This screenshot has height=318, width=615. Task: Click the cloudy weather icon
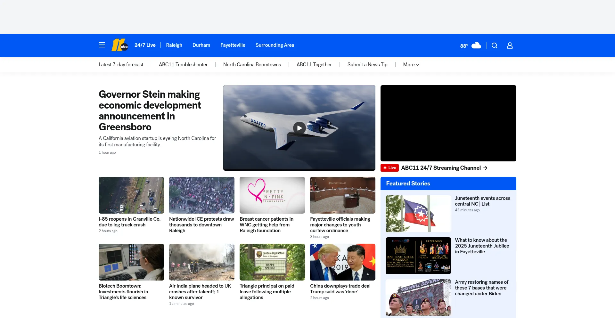[x=476, y=45]
